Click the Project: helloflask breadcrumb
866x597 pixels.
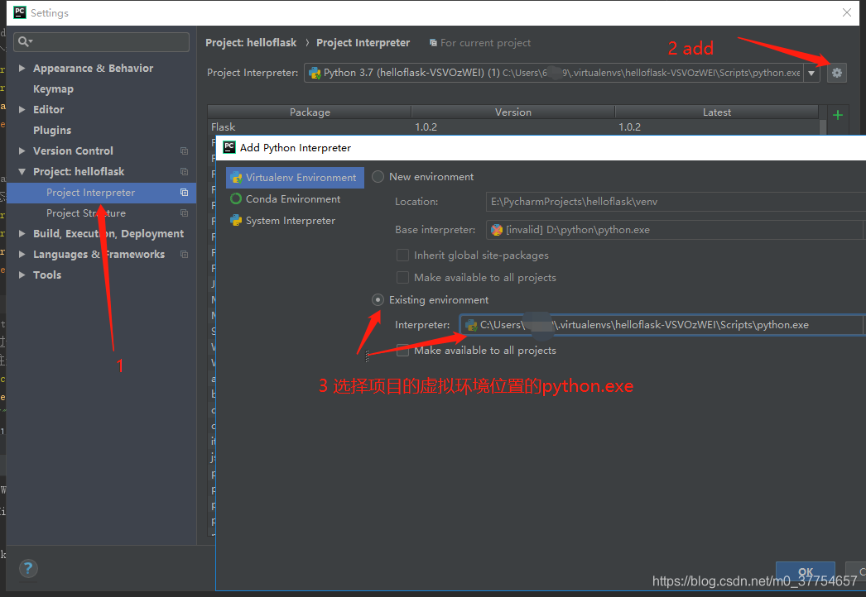(251, 42)
